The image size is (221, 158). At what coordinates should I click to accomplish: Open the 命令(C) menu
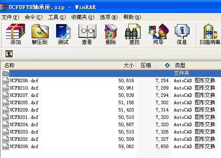click(34, 17)
